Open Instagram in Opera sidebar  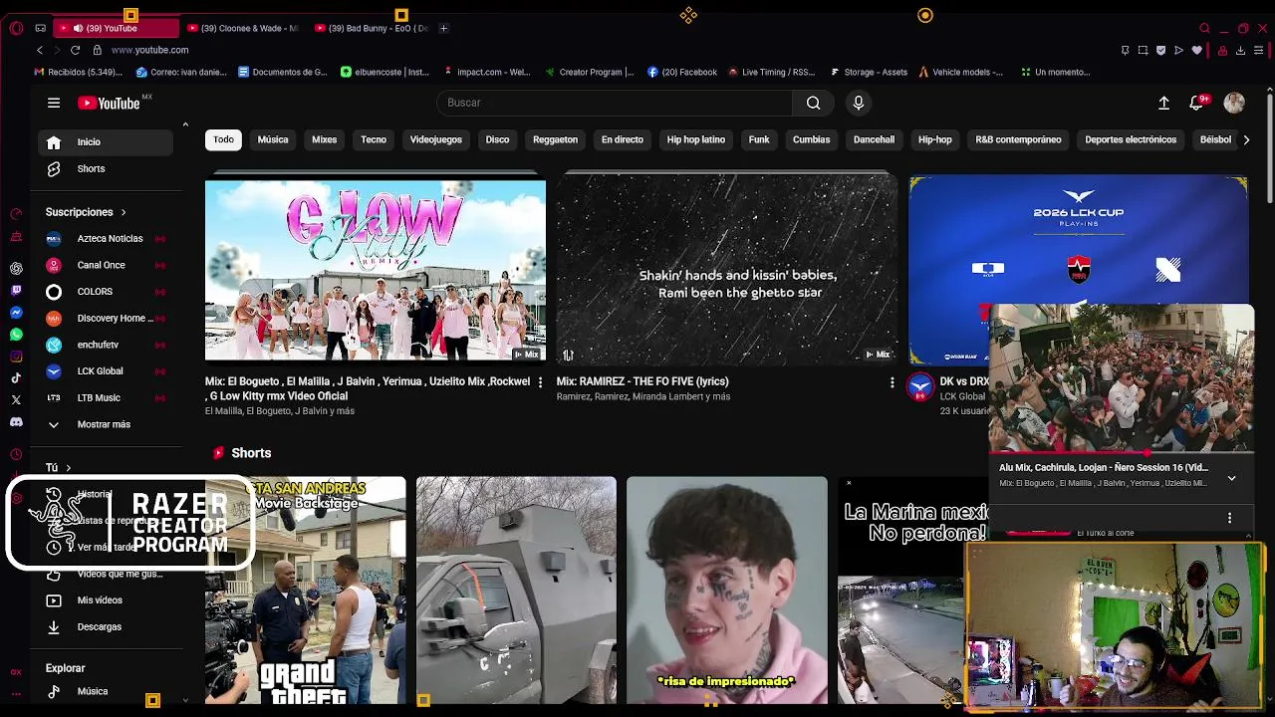16,356
